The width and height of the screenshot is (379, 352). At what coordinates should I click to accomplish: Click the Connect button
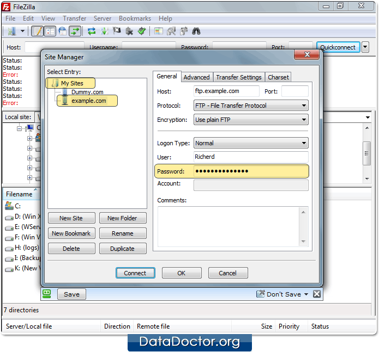[x=135, y=273]
